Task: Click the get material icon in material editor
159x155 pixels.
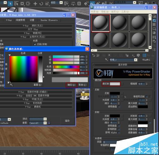Action: [93, 55]
